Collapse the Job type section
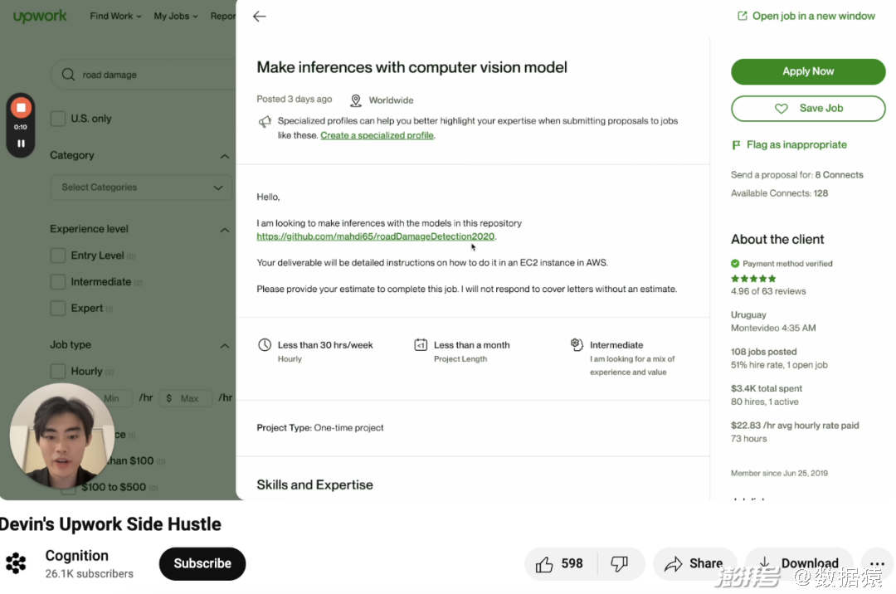Viewport: 896px width, 594px height. pos(225,346)
